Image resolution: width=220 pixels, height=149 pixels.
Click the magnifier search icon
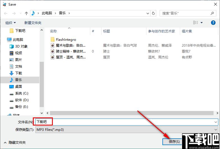tap(212, 13)
